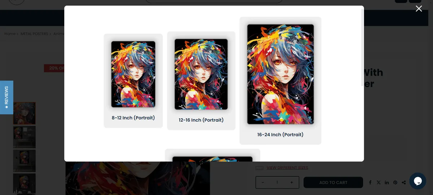Click the popup's vertical scrollbar

click(x=362, y=47)
